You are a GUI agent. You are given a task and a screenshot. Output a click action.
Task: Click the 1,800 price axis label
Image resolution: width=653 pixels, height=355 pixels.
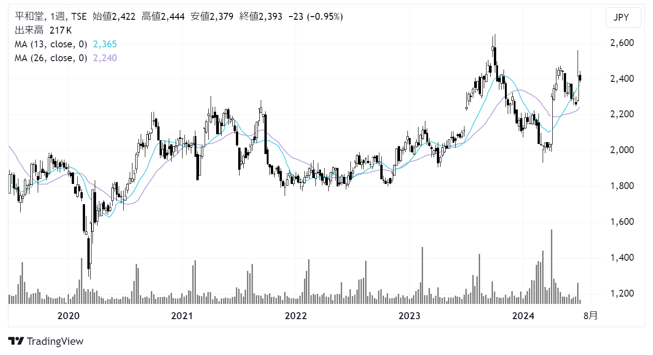click(x=621, y=186)
